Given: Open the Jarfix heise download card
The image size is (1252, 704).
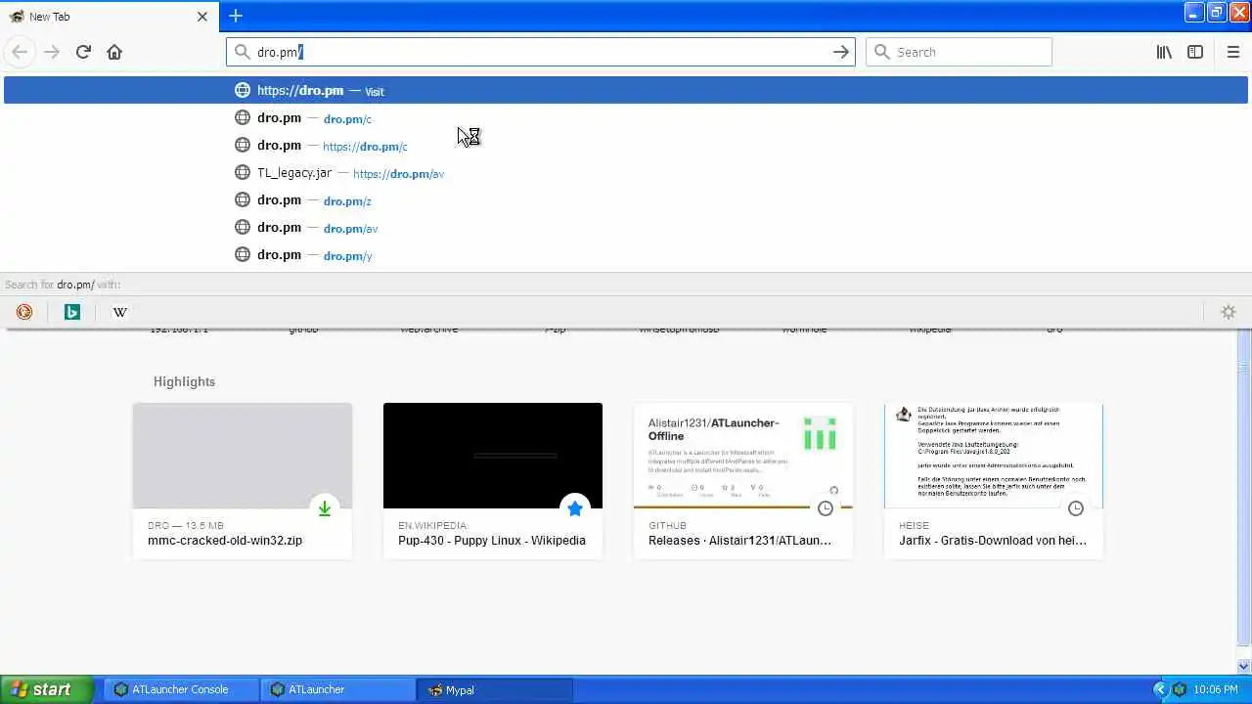Looking at the screenshot, I should point(994,480).
